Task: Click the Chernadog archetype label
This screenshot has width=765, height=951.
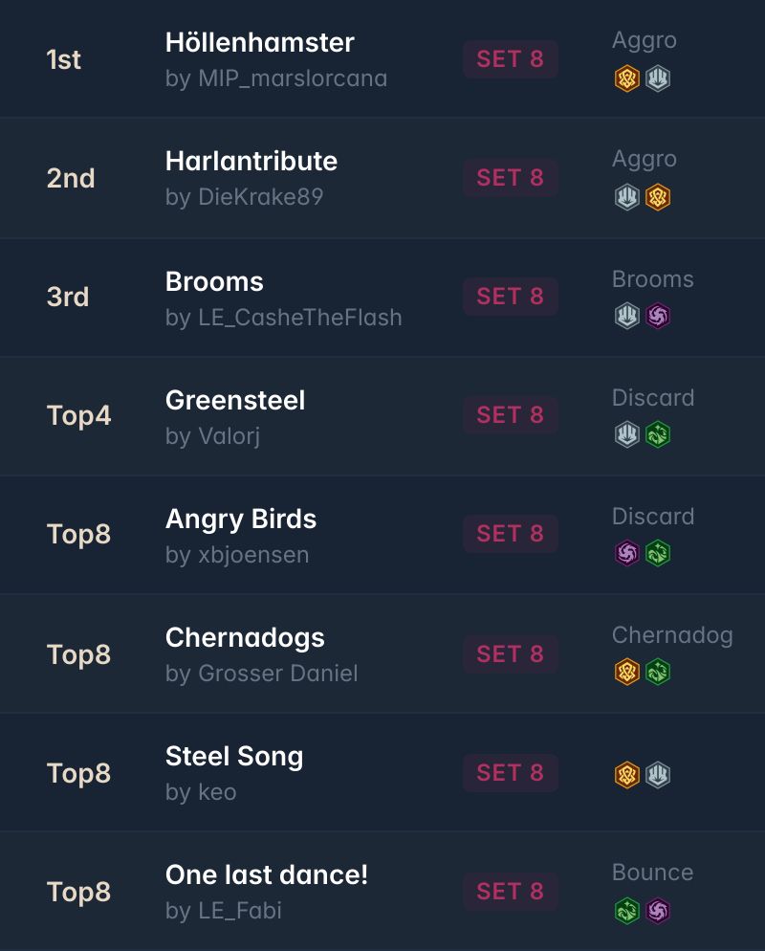Action: (672, 635)
